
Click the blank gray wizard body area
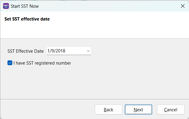[120, 80]
